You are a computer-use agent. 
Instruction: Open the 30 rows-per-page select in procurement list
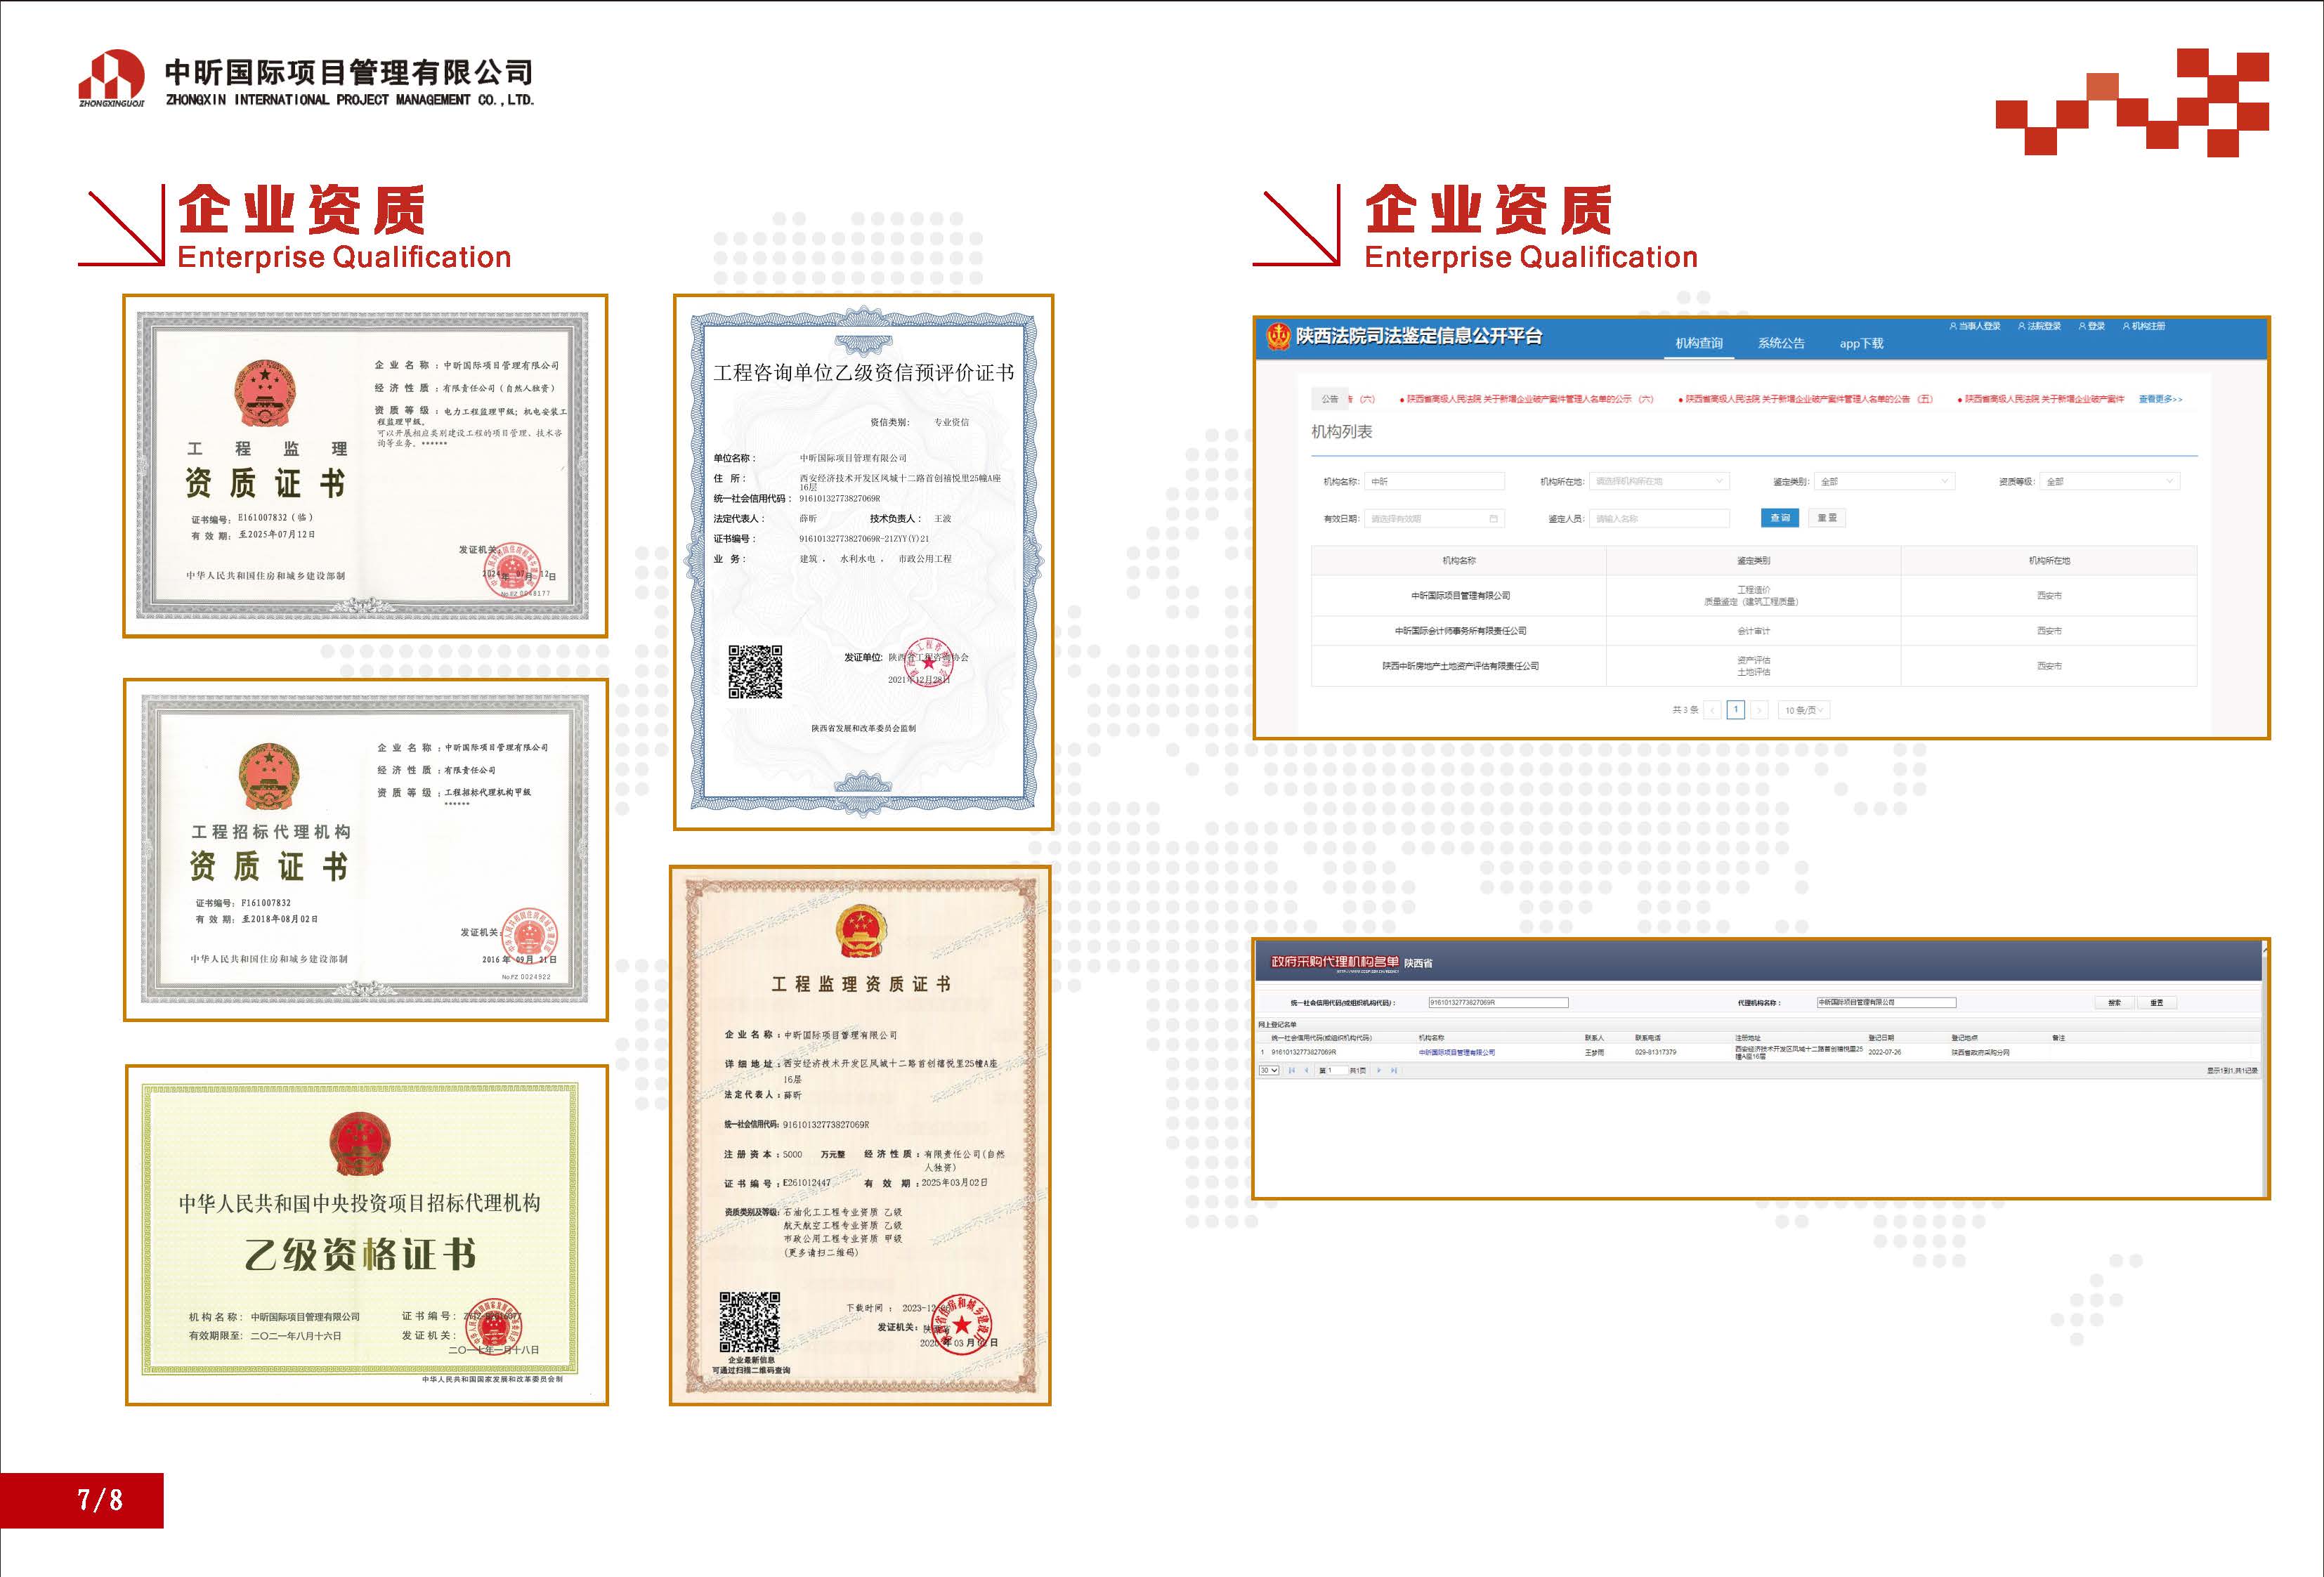point(1269,1070)
